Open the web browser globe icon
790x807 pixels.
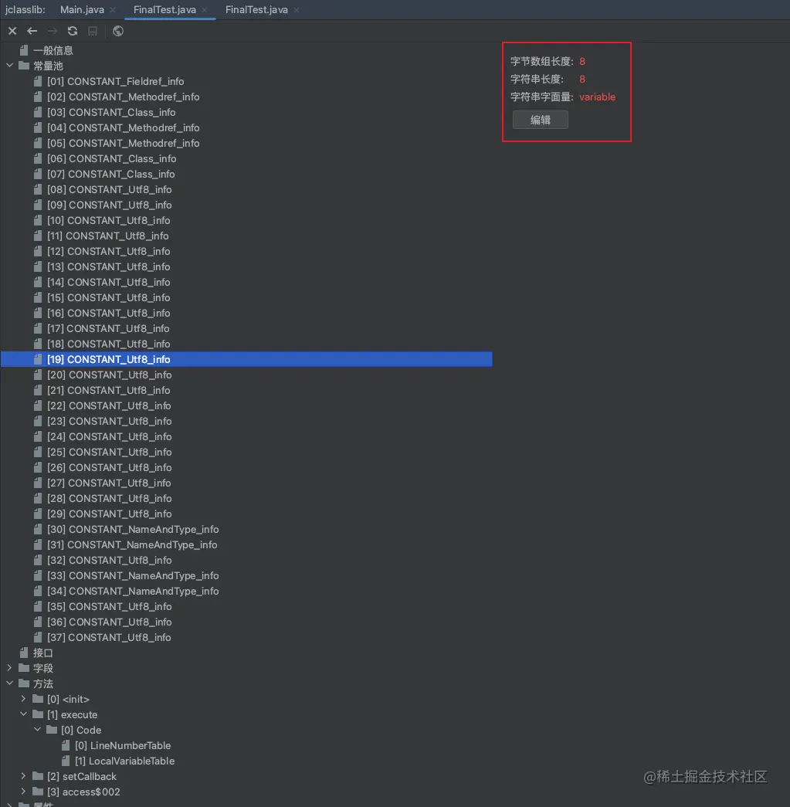point(118,31)
